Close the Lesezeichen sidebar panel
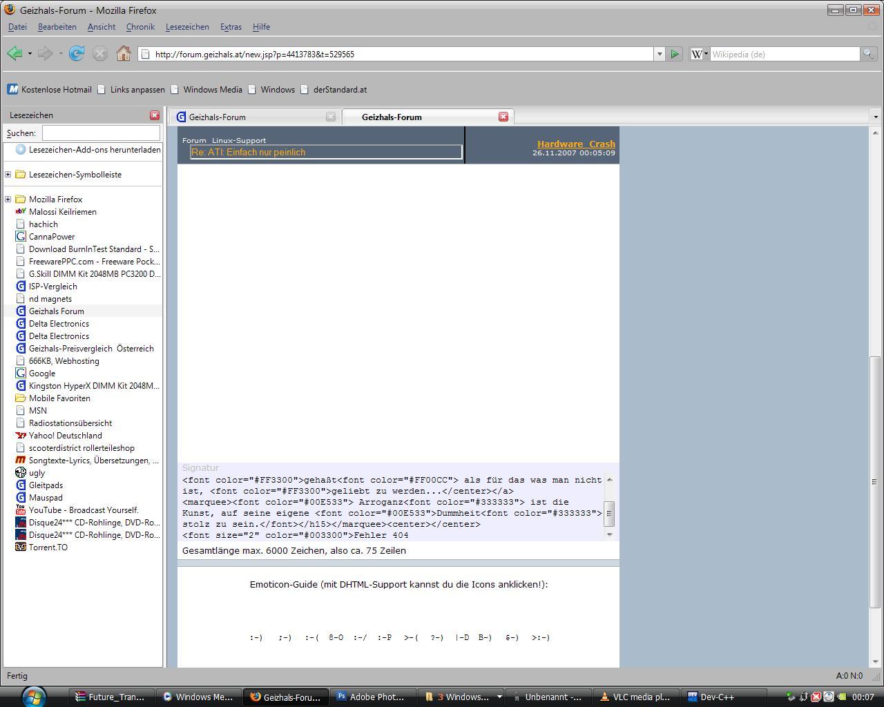884x707 pixels. pyautogui.click(x=155, y=115)
